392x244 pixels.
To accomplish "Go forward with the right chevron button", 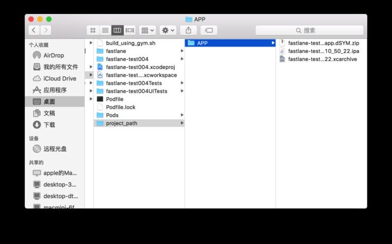I will click(46, 30).
